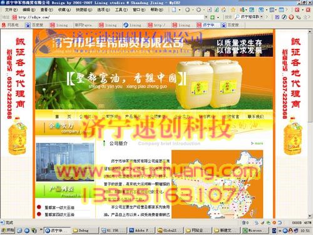Open 联系我们 in the site navigation
313x235 pixels.
coord(255,117)
